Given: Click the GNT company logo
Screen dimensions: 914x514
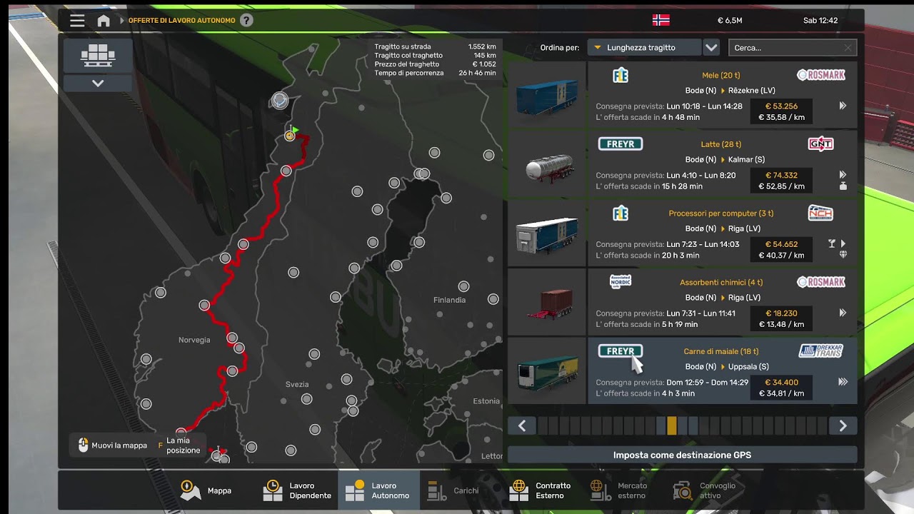Looking at the screenshot, I should coord(820,143).
